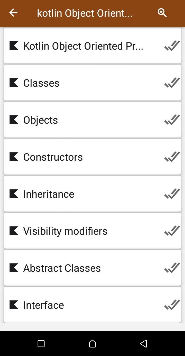Open the Abstract Classes lesson
Viewport: 185px width, 356px height.
tap(92, 268)
